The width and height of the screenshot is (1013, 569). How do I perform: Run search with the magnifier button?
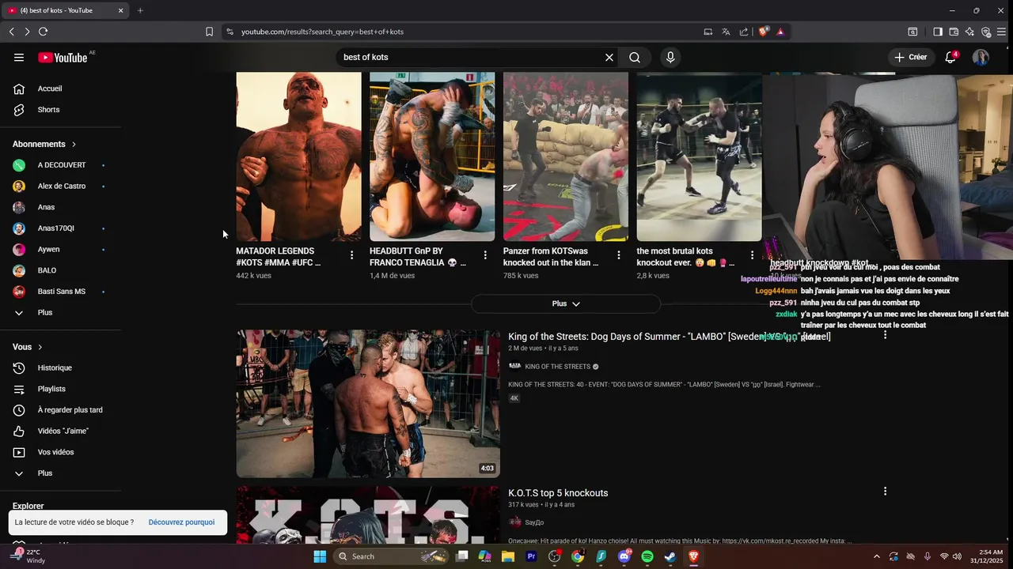[x=635, y=57]
